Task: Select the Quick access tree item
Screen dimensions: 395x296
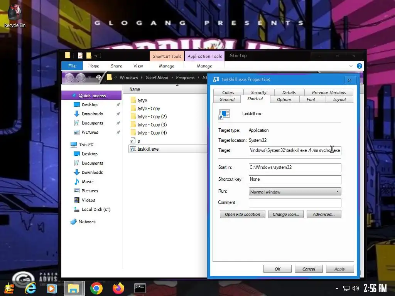Action: (92, 96)
